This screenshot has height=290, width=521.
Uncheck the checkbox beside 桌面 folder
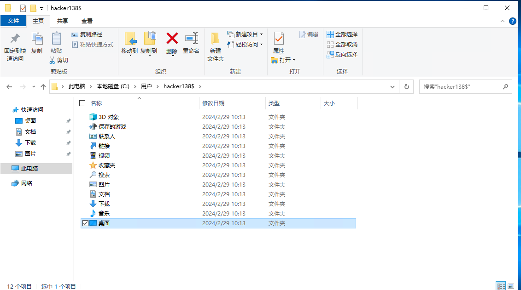(x=85, y=223)
